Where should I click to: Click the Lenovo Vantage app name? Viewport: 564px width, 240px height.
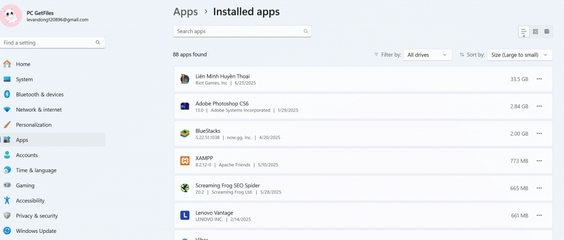pyautogui.click(x=214, y=213)
